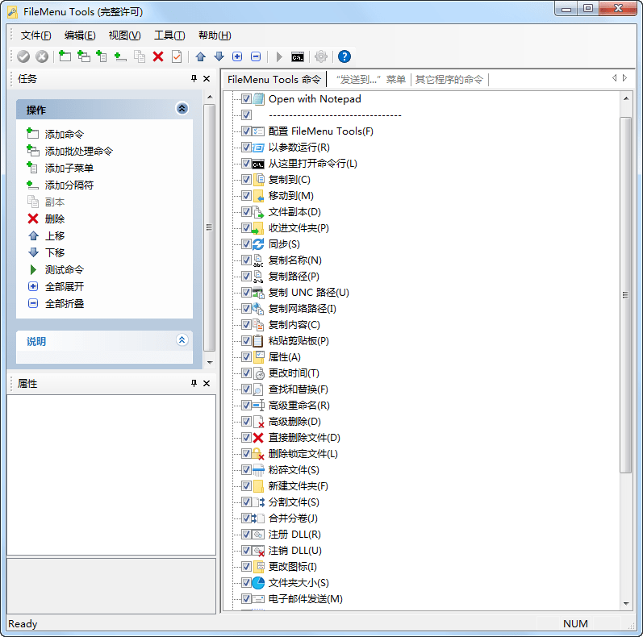Click the add batch command toolbar icon
Image resolution: width=643 pixels, height=637 pixels.
(84, 56)
